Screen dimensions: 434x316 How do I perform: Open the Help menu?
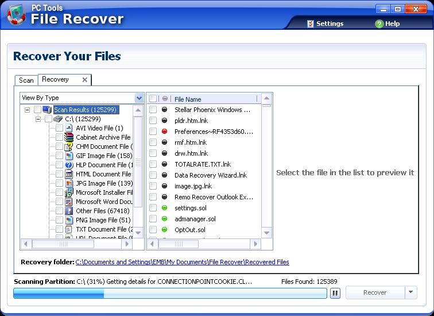coord(387,24)
